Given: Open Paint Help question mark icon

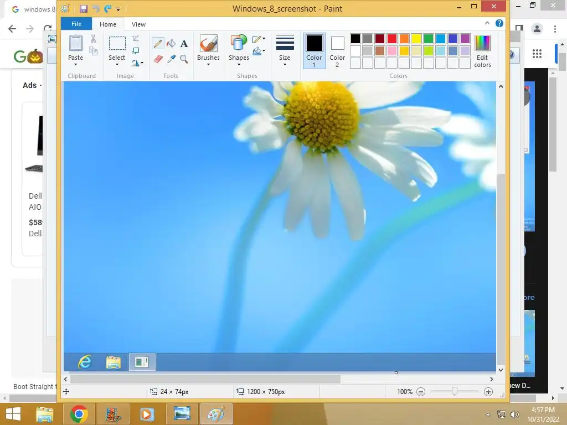Looking at the screenshot, I should [x=499, y=23].
